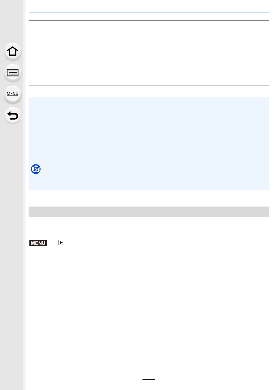
Task: Click gray sidebar above the Home icon
Action: [12, 20]
